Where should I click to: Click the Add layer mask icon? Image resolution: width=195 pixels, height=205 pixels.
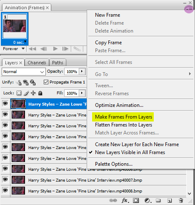tap(136, 200)
